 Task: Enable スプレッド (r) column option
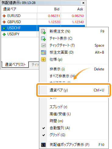coord(74,107)
